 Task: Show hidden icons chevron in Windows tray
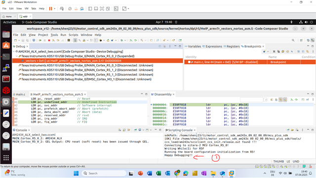[265, 173]
